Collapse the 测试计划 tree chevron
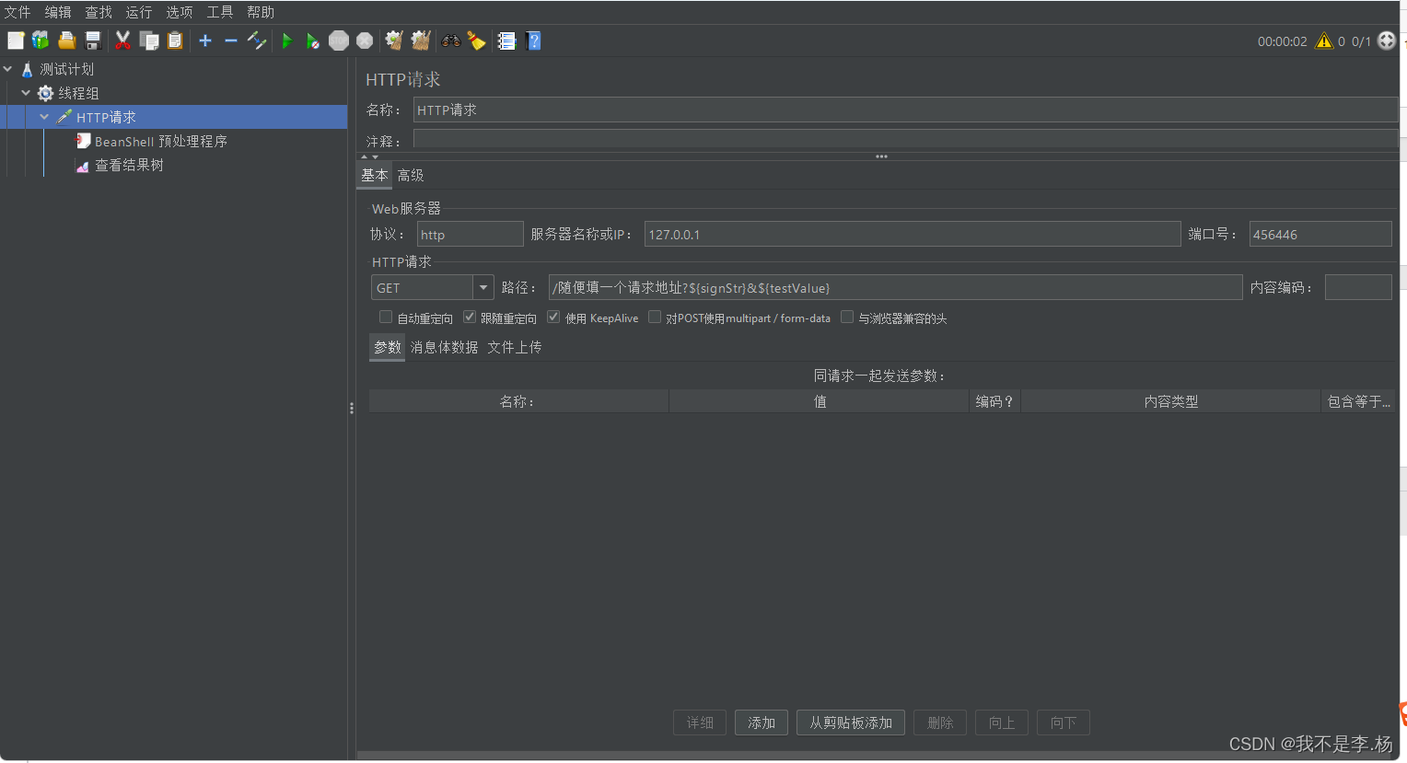 pyautogui.click(x=7, y=68)
